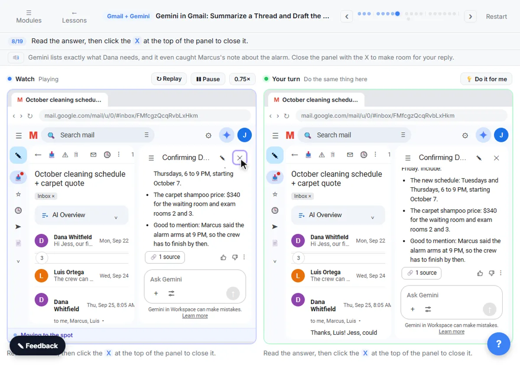Open tune options icon in Your turn Ask Gemini box
Viewport: 520px width, 365px height.
428,309
